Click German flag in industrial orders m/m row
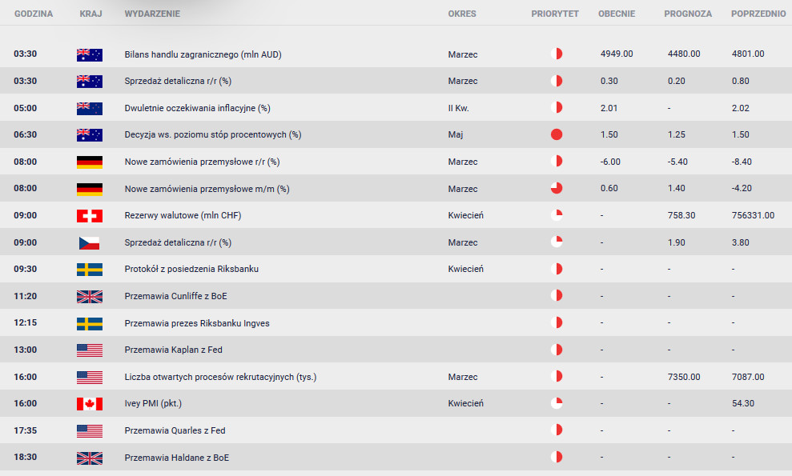792x476 pixels. [x=90, y=190]
